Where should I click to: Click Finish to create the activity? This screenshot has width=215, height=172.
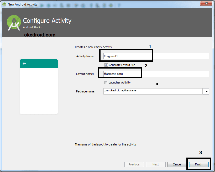coord(198,164)
